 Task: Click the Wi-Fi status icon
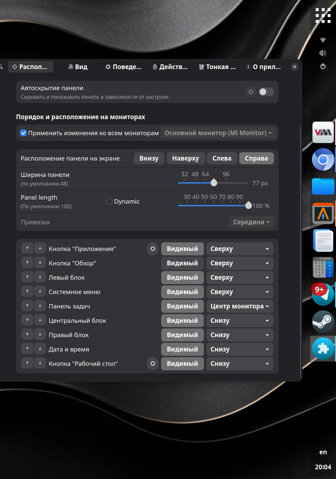coord(323,40)
